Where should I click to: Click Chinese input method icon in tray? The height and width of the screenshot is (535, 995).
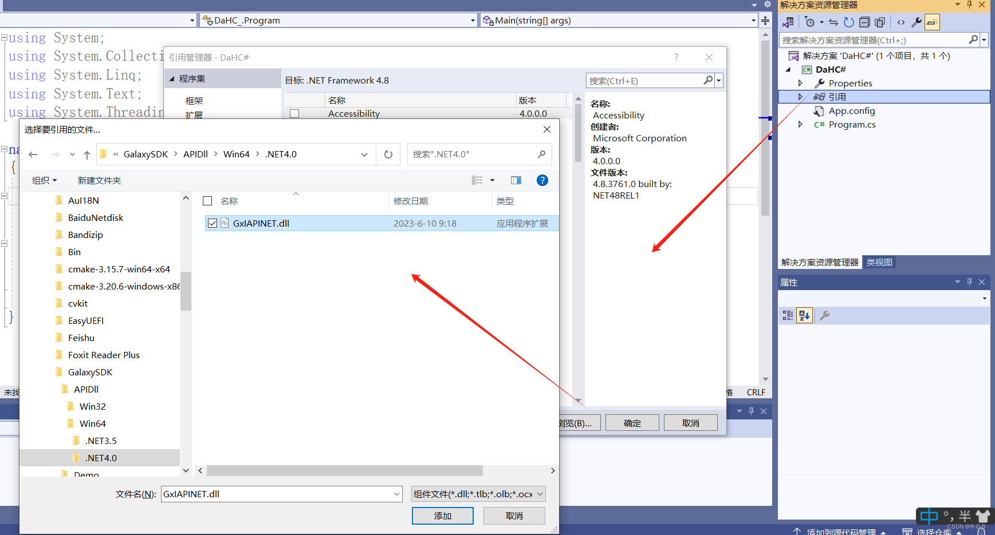pyautogui.click(x=929, y=516)
